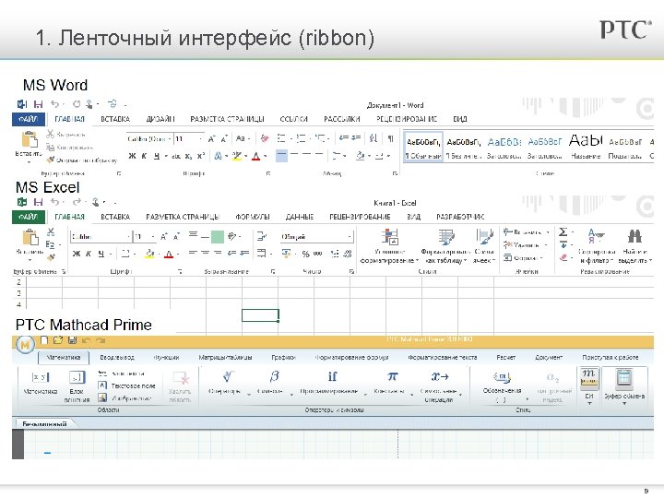Click Excel Find and Select binoculars icon
Image resolution: width=664 pixels, height=498 pixels.
point(634,236)
